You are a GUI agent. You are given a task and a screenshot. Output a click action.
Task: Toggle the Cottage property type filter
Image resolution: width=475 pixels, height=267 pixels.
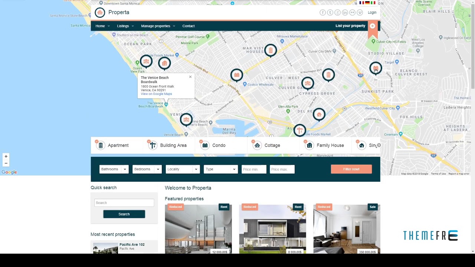click(x=267, y=145)
